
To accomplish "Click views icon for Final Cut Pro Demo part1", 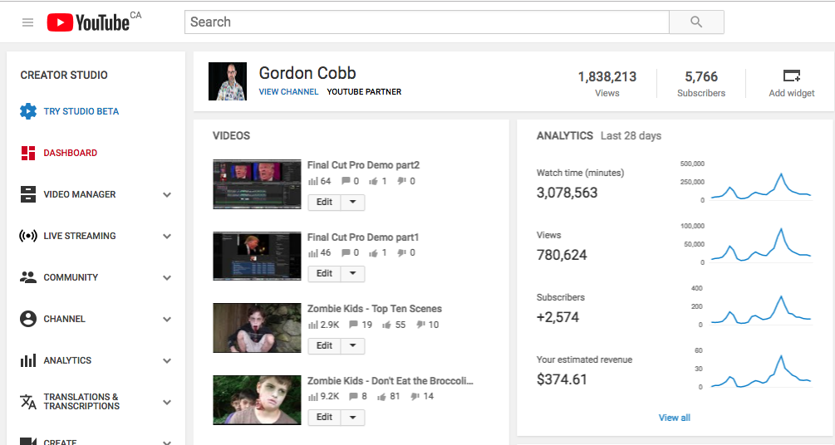I will 313,253.
